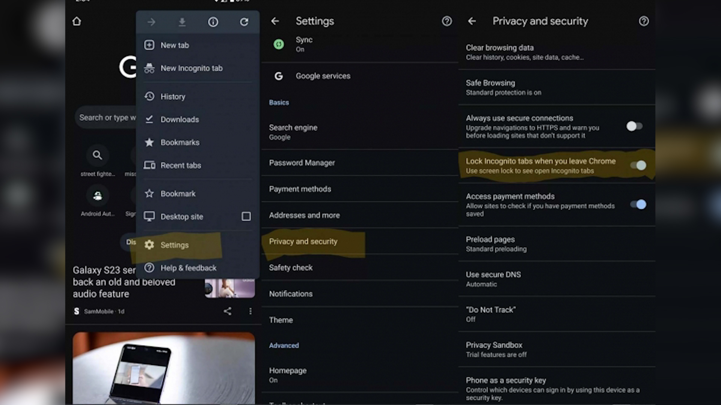
Task: Open Privacy and security in Settings
Action: click(360, 241)
